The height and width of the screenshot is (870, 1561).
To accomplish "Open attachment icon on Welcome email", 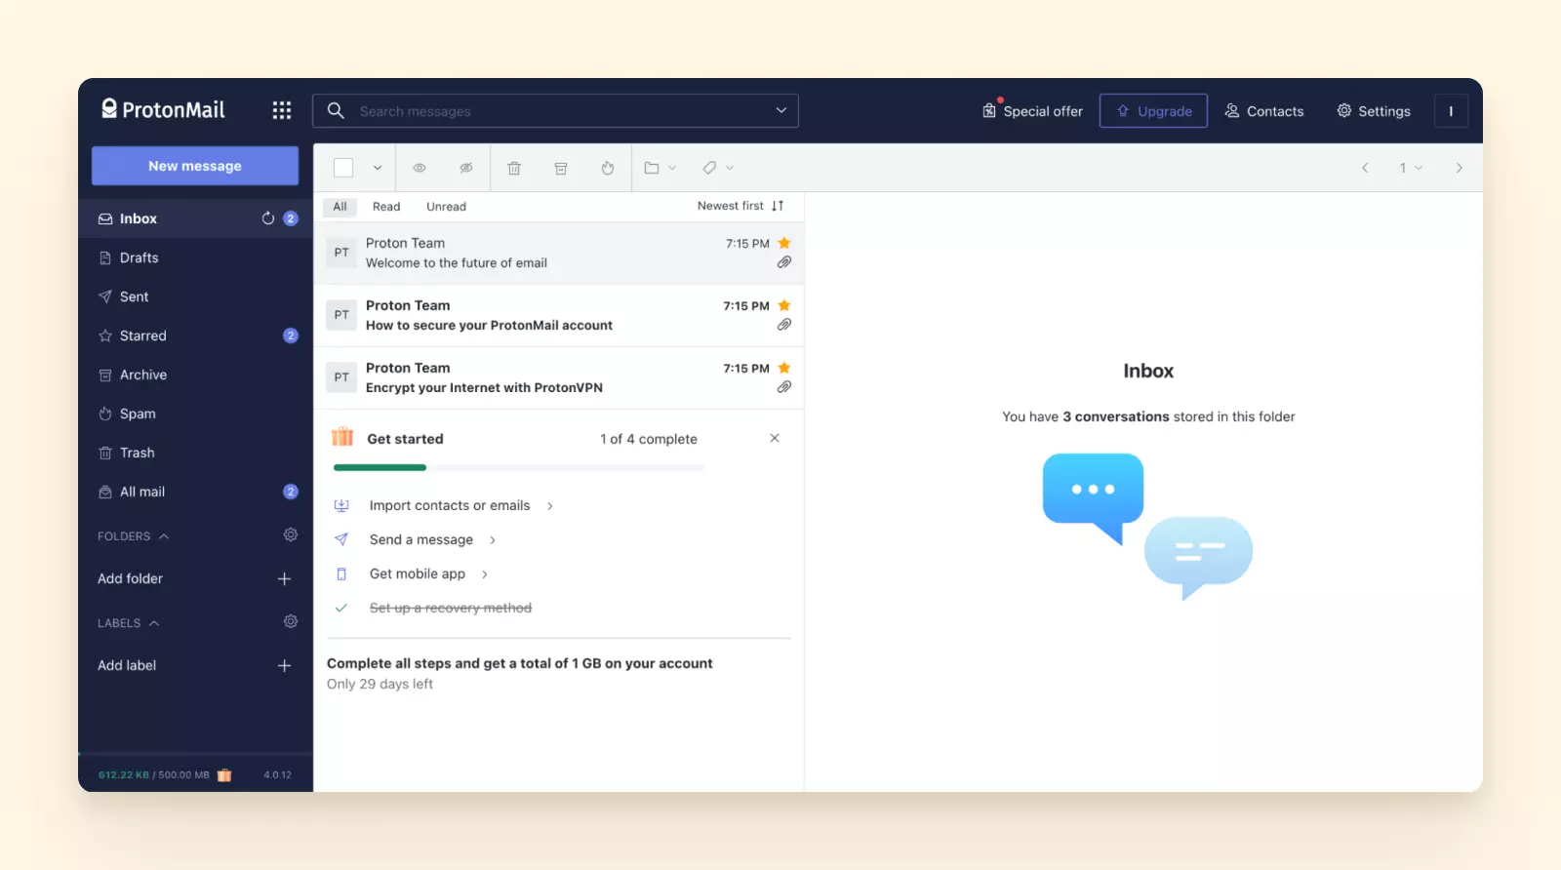I will (784, 262).
